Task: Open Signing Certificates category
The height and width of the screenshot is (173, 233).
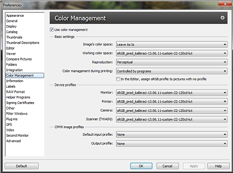Action: coord(20,103)
